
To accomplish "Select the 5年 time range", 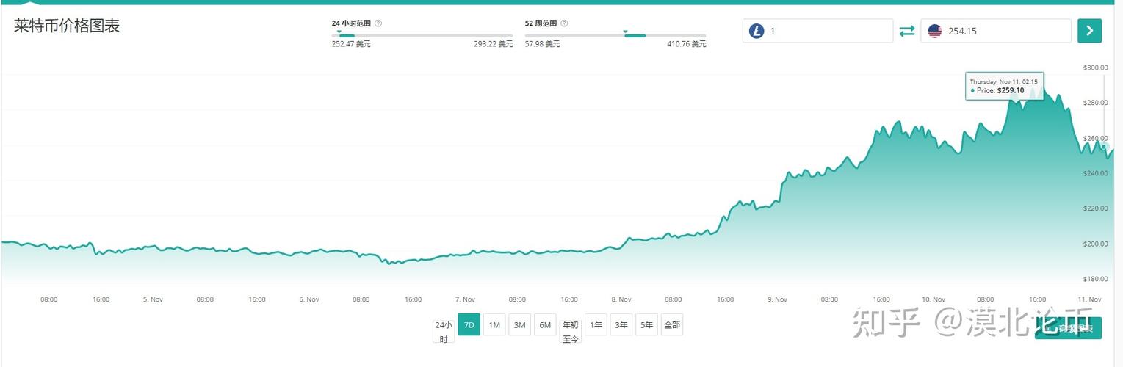I will 646,324.
